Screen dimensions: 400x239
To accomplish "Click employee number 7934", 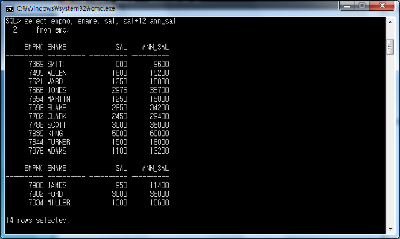I will pyautogui.click(x=36, y=203).
